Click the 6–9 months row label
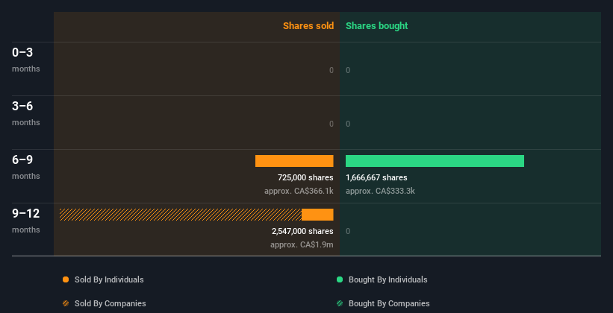The width and height of the screenshot is (613, 313). [26, 167]
